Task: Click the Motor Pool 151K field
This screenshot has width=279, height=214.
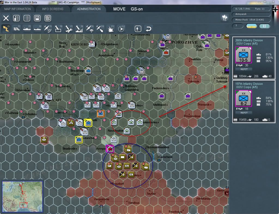Action: click(x=251, y=20)
